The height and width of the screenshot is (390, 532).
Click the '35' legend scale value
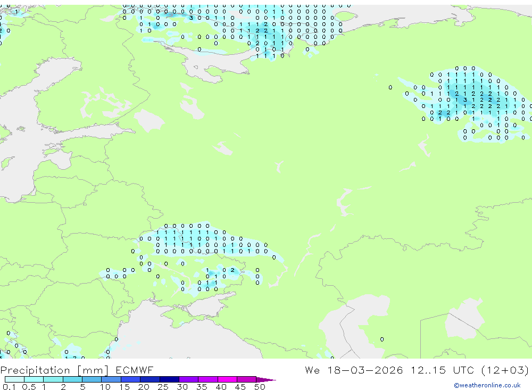(x=202, y=387)
